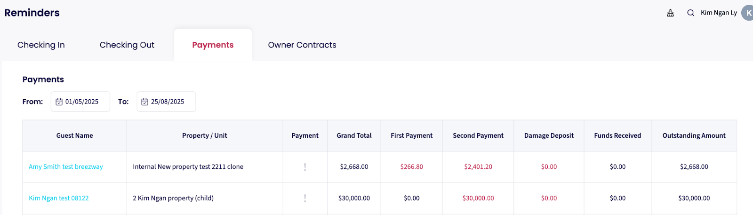Click calendar icon in To date field
Screen dimensions: 753x215
click(145, 102)
